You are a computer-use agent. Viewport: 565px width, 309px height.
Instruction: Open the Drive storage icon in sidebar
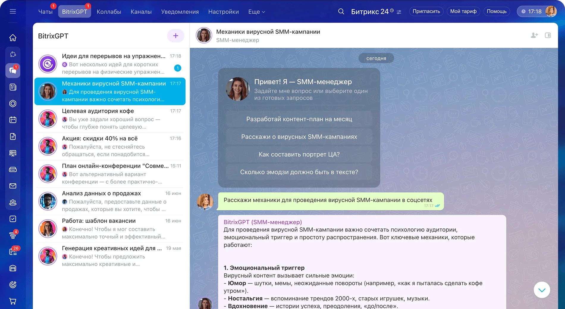[13, 170]
